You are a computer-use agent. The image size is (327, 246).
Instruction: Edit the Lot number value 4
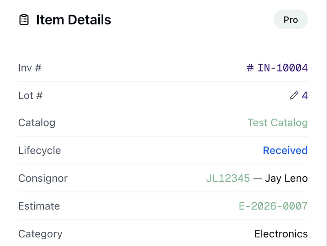[x=304, y=96]
